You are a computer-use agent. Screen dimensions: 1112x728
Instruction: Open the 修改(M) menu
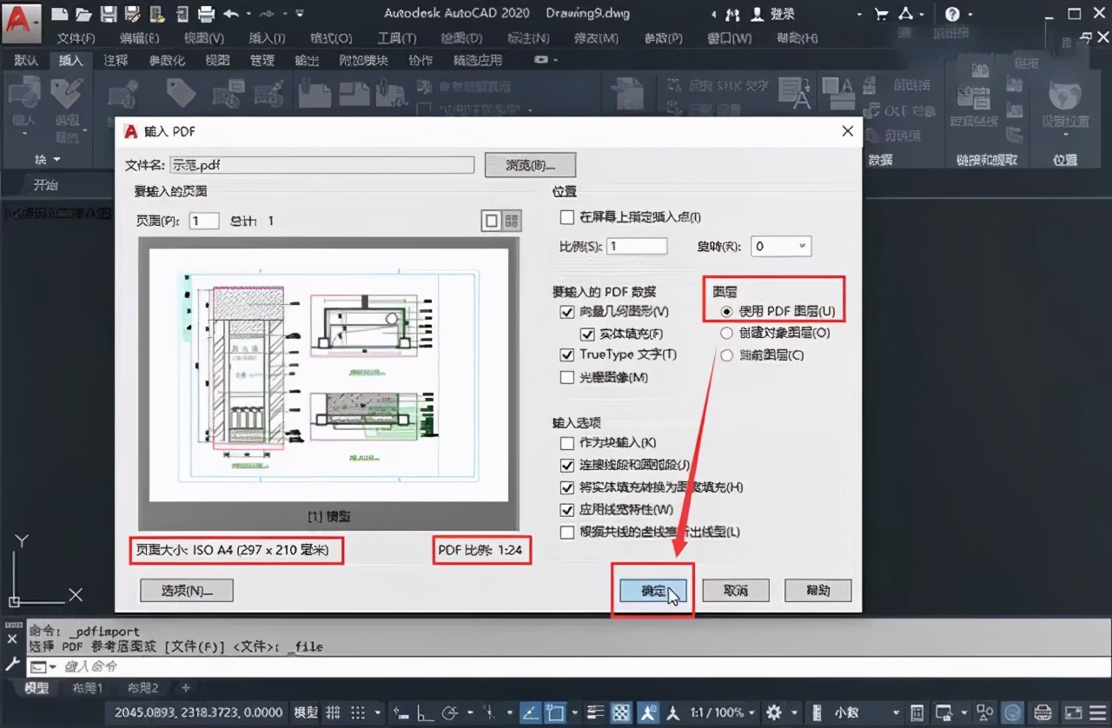pos(597,38)
